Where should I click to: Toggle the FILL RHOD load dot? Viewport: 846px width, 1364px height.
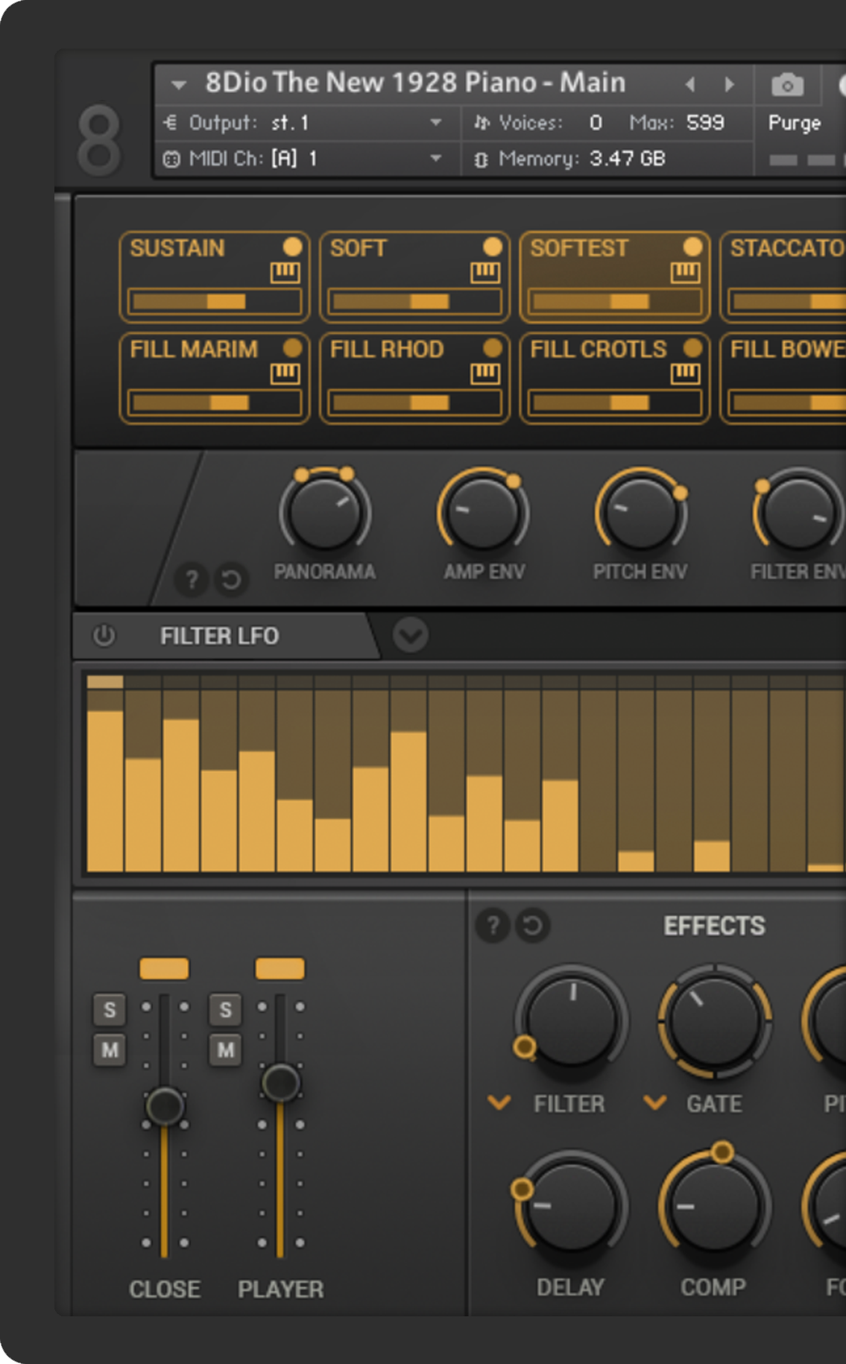(493, 347)
